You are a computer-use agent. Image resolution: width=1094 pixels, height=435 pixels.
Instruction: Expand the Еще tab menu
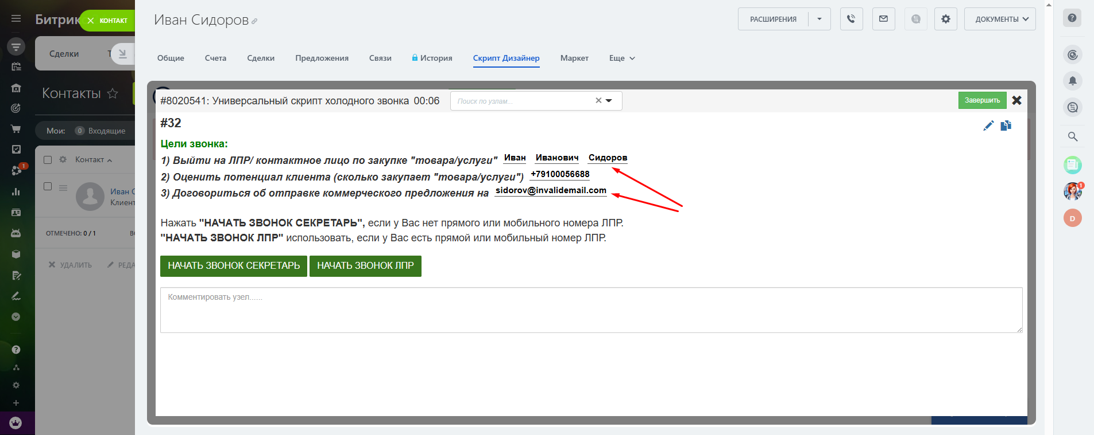[622, 58]
